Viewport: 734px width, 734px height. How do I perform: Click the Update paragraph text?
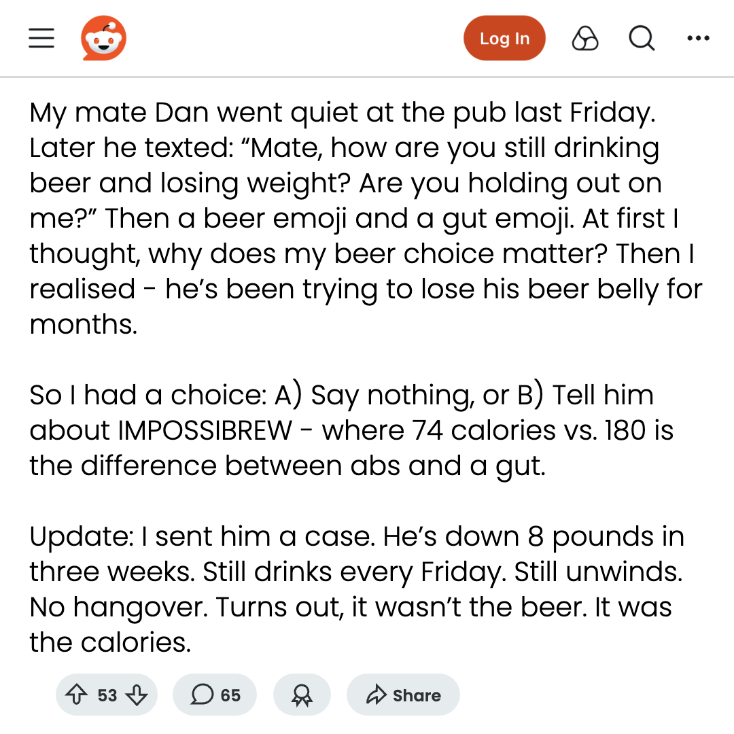point(357,589)
